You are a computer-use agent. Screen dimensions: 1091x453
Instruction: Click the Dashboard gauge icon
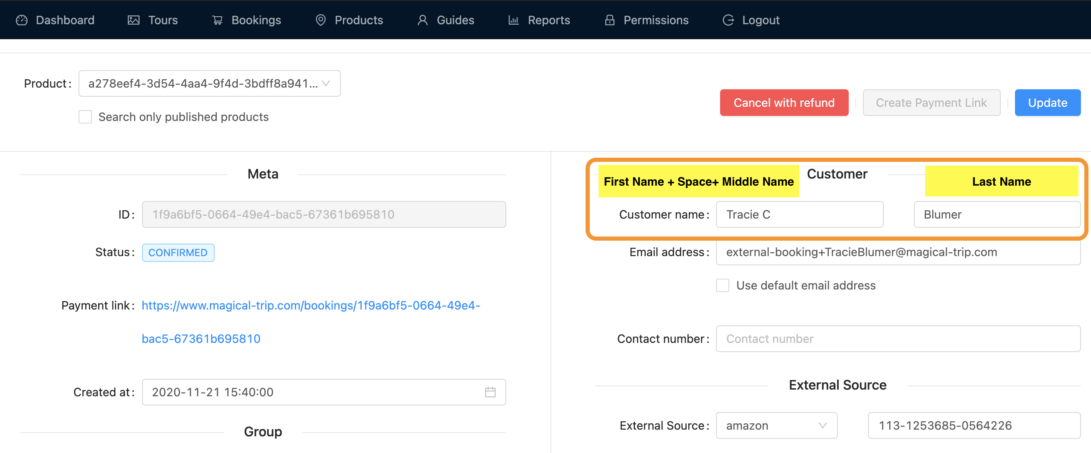click(x=22, y=20)
